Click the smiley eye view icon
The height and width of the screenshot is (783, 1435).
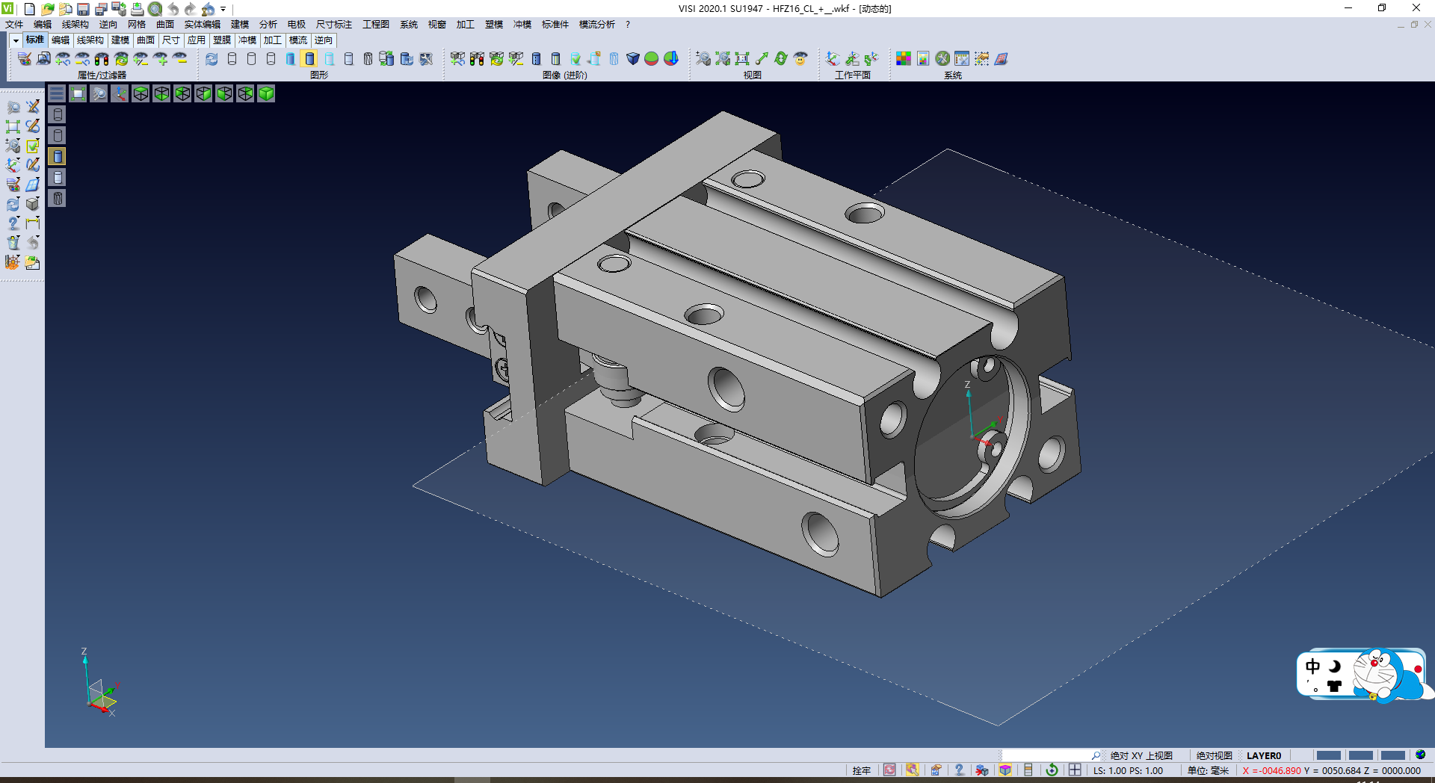[800, 58]
